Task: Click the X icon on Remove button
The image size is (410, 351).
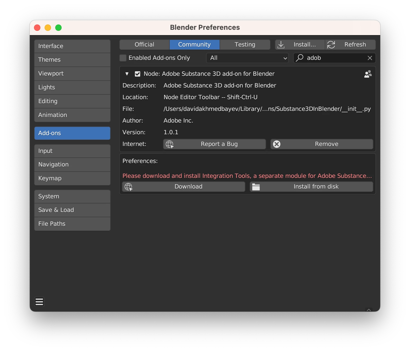Action: pos(277,144)
